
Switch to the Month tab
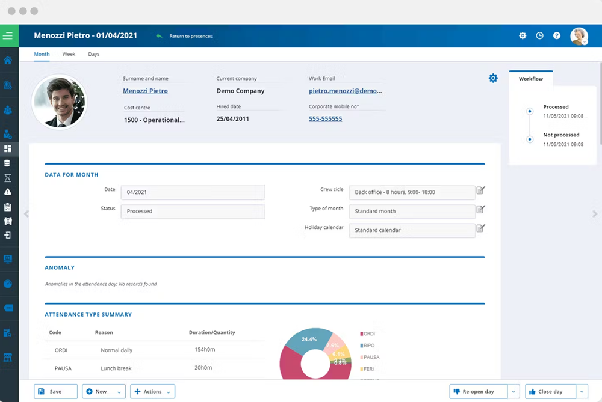coord(42,54)
